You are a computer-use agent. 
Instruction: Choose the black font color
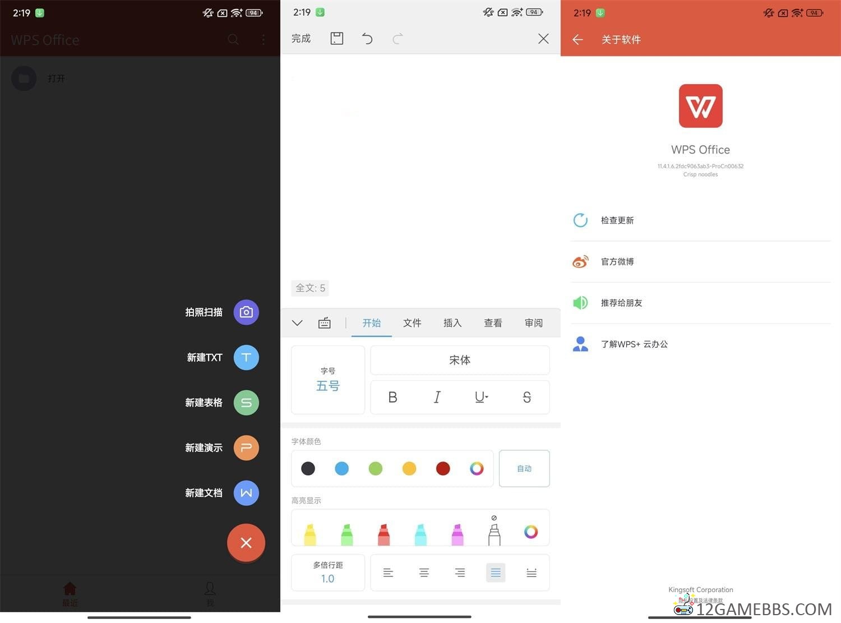point(308,468)
